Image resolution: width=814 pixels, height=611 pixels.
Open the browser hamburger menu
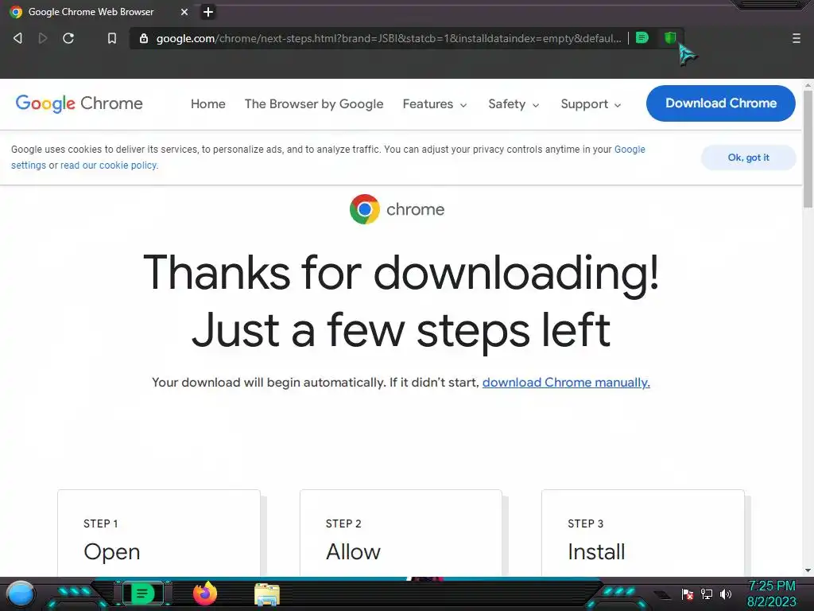point(796,38)
